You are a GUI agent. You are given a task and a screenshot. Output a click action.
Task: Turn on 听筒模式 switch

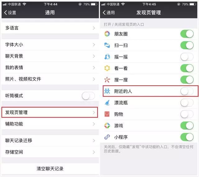point(88,96)
